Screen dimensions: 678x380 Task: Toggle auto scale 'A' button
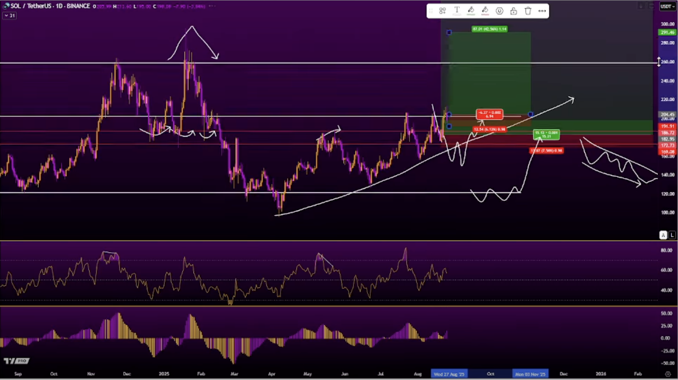point(663,235)
